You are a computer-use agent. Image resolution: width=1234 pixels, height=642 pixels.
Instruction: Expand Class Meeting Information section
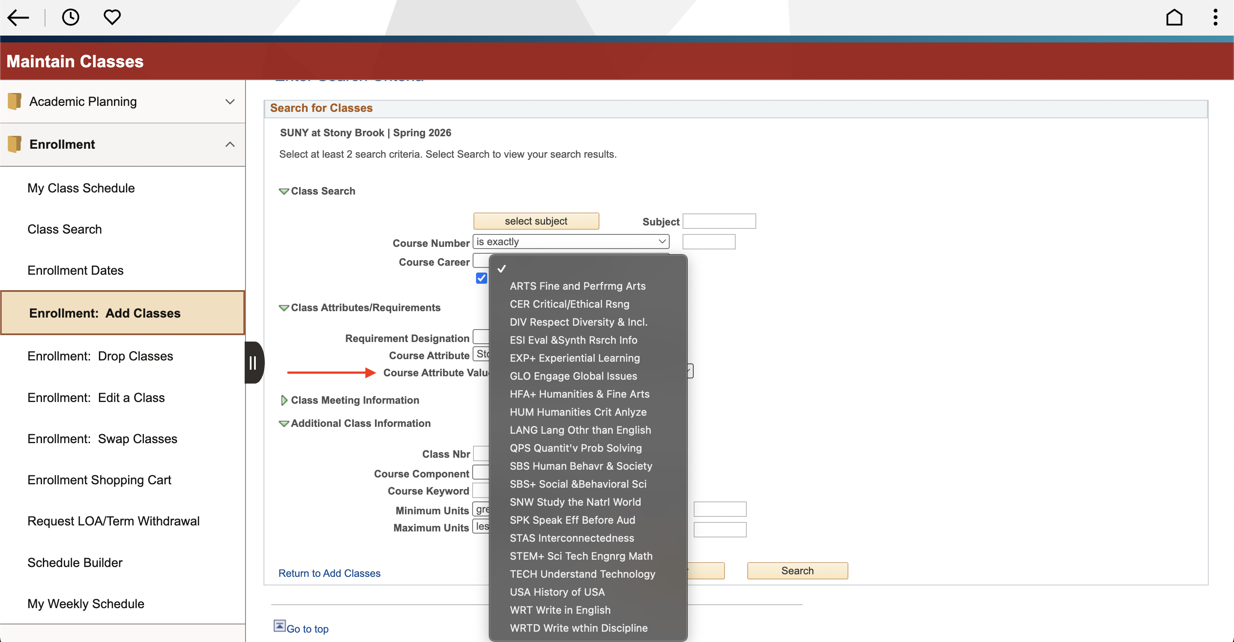[x=284, y=400]
